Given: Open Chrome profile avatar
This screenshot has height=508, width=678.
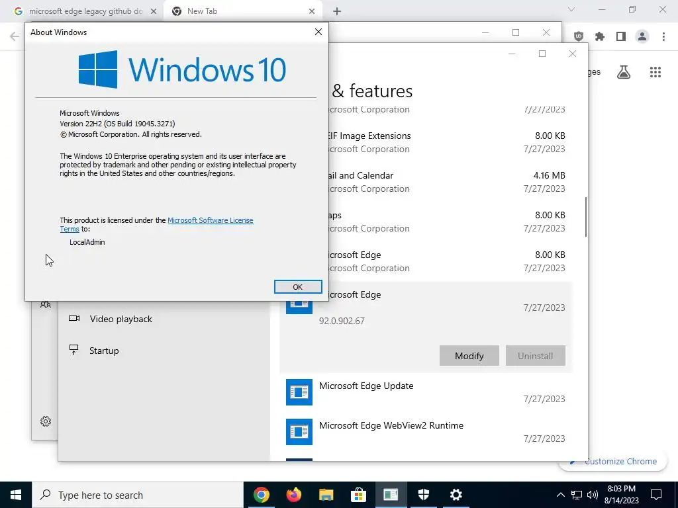Looking at the screenshot, I should (642, 36).
